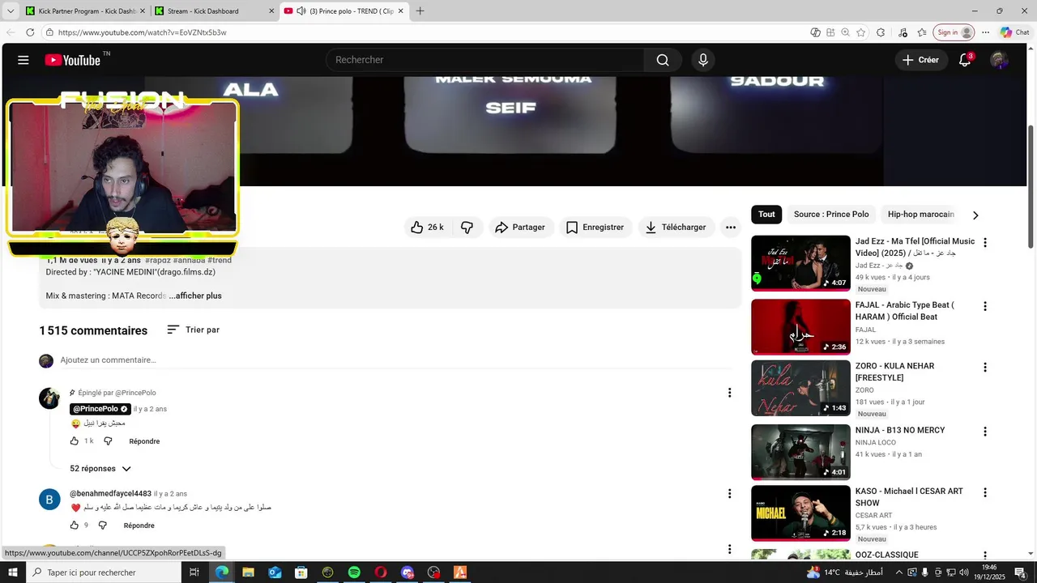Click the browser address bar URL

142,32
